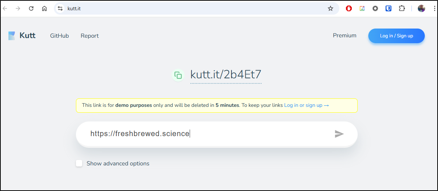Click the Log in / Sign up button
The height and width of the screenshot is (191, 438).
point(397,36)
